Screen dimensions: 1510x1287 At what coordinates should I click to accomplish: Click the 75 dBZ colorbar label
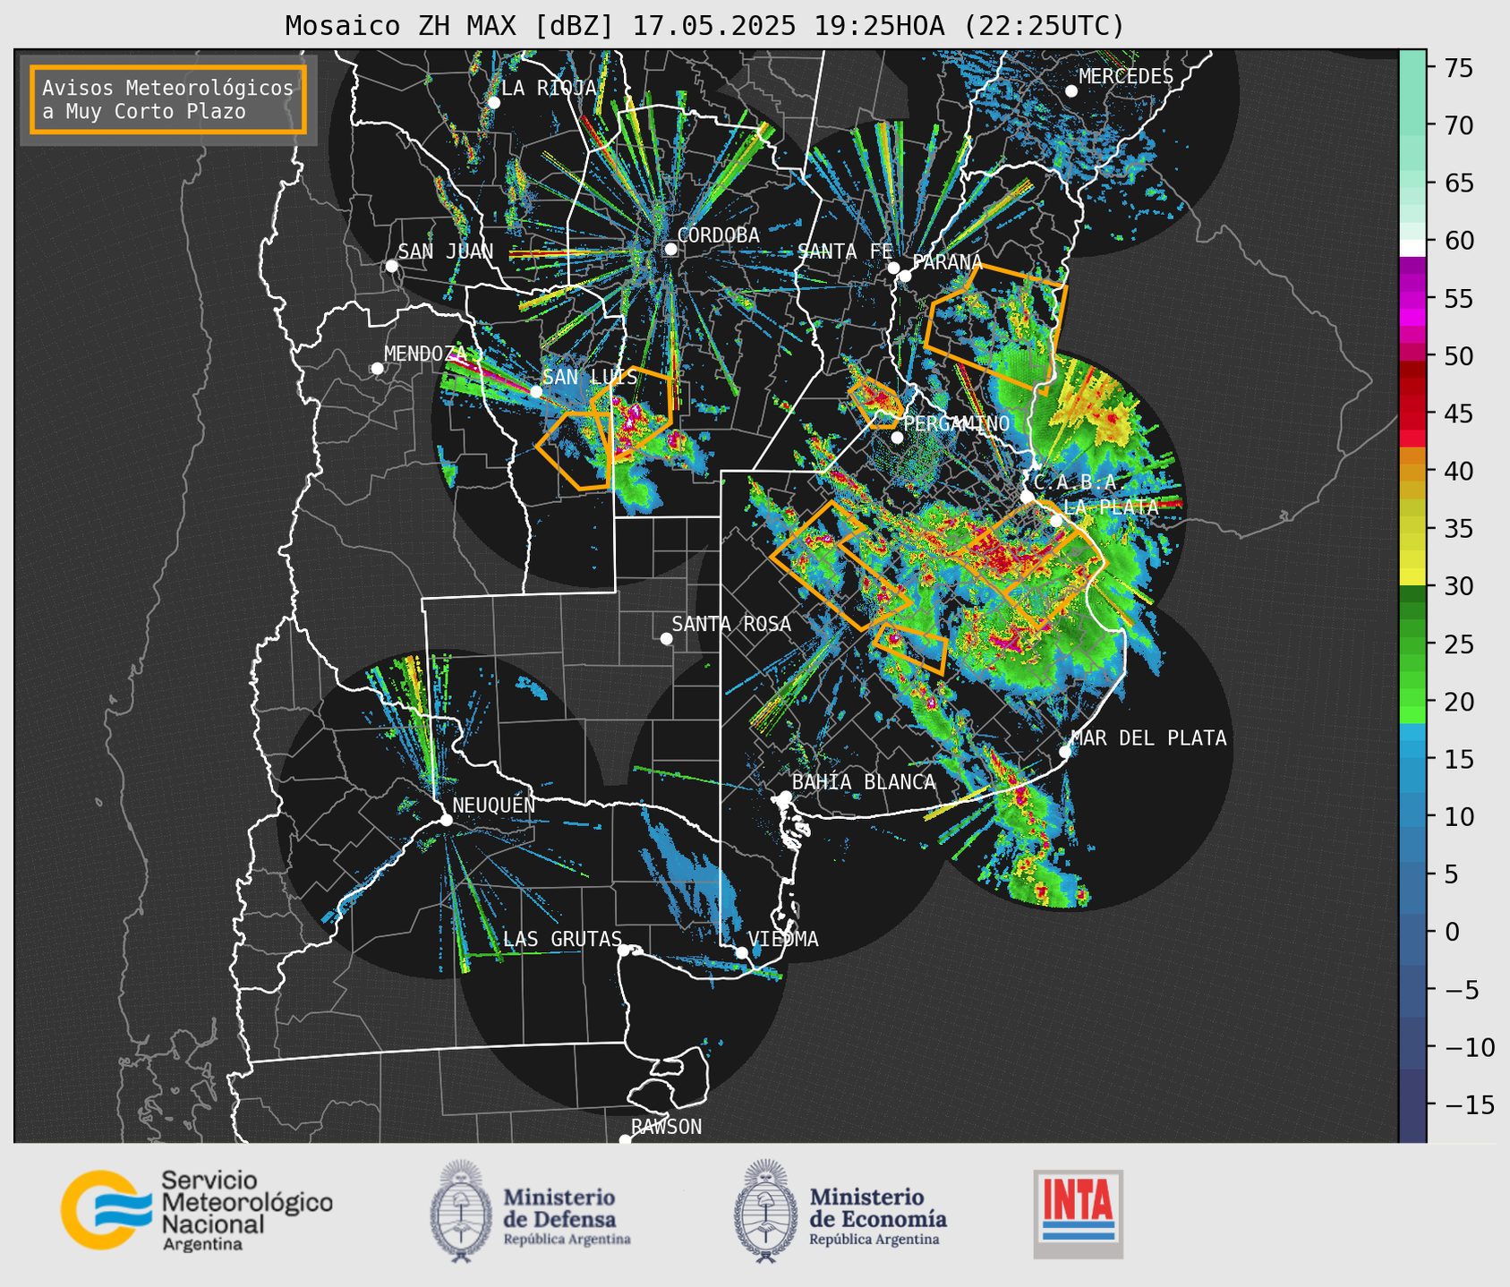[x=1458, y=68]
